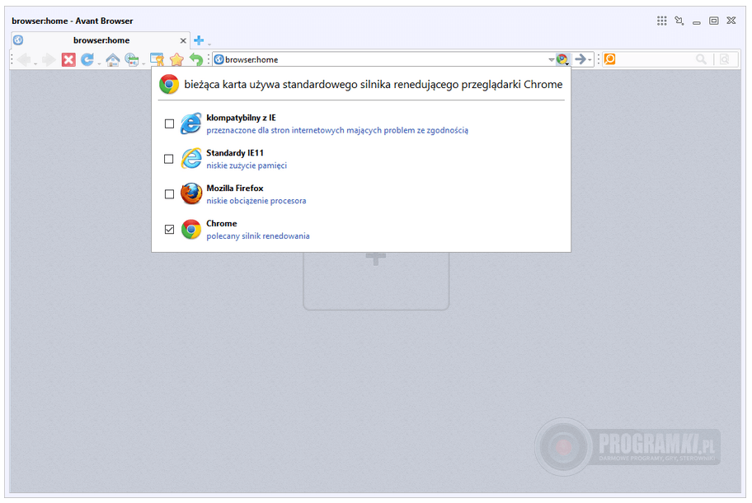Stop page loading with red X

[x=68, y=60]
